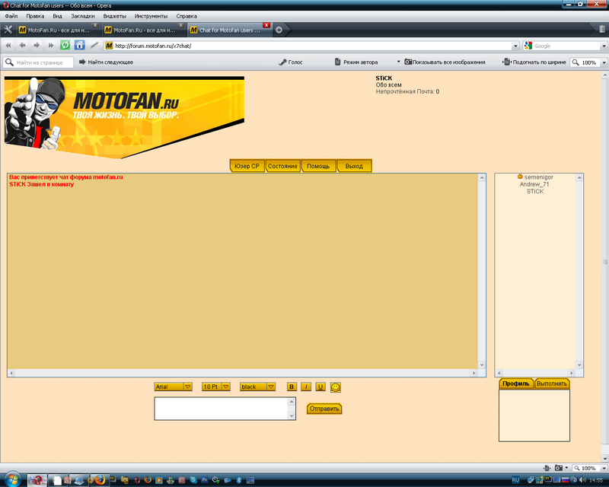Select user semenigor in the user list
This screenshot has width=609, height=487.
(538, 177)
